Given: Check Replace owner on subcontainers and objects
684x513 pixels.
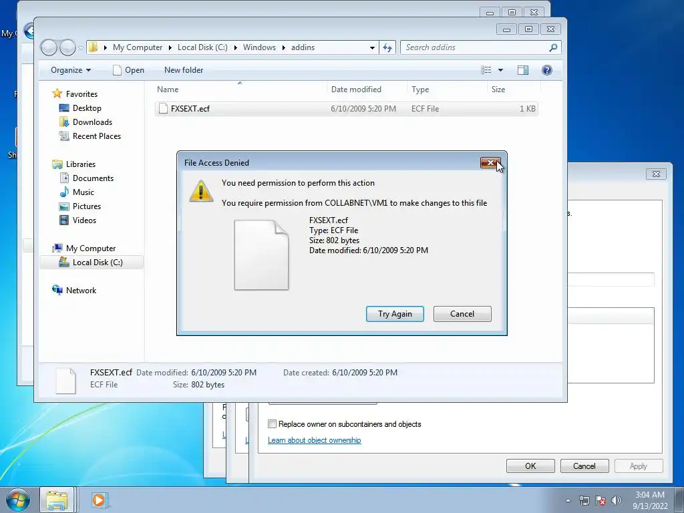Looking at the screenshot, I should point(273,424).
